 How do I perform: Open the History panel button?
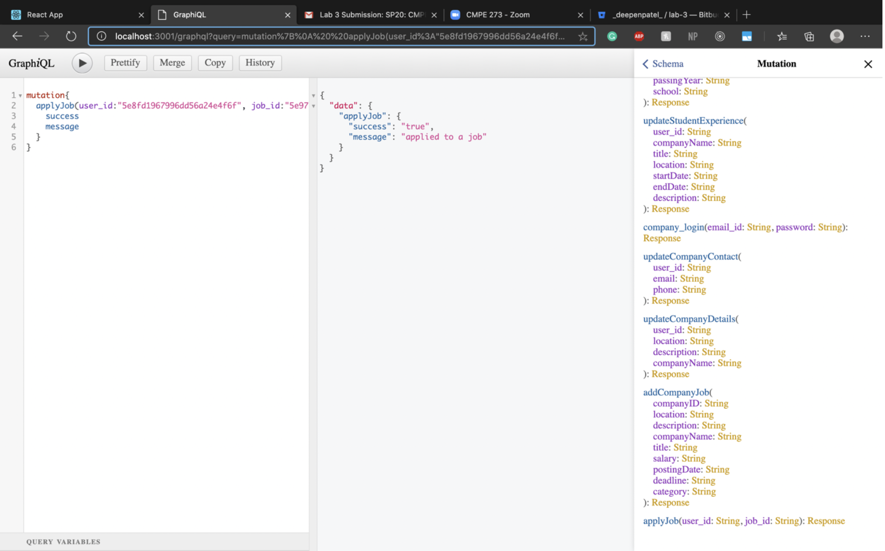(260, 63)
